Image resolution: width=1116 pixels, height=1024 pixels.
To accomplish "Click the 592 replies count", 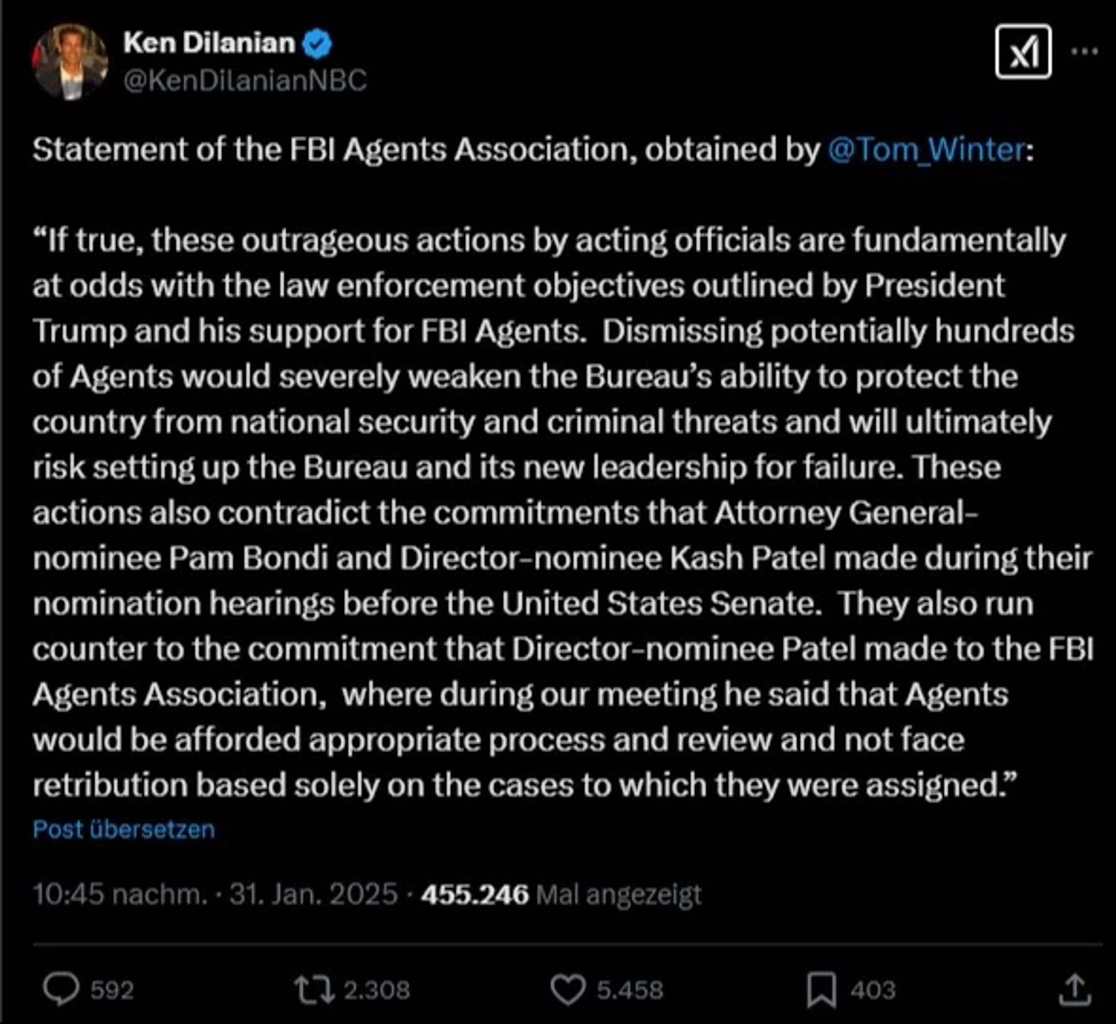I will (x=112, y=990).
